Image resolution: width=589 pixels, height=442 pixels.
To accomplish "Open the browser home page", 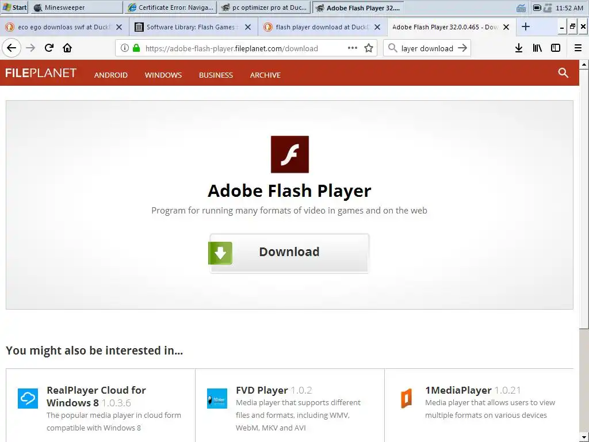I will [67, 48].
